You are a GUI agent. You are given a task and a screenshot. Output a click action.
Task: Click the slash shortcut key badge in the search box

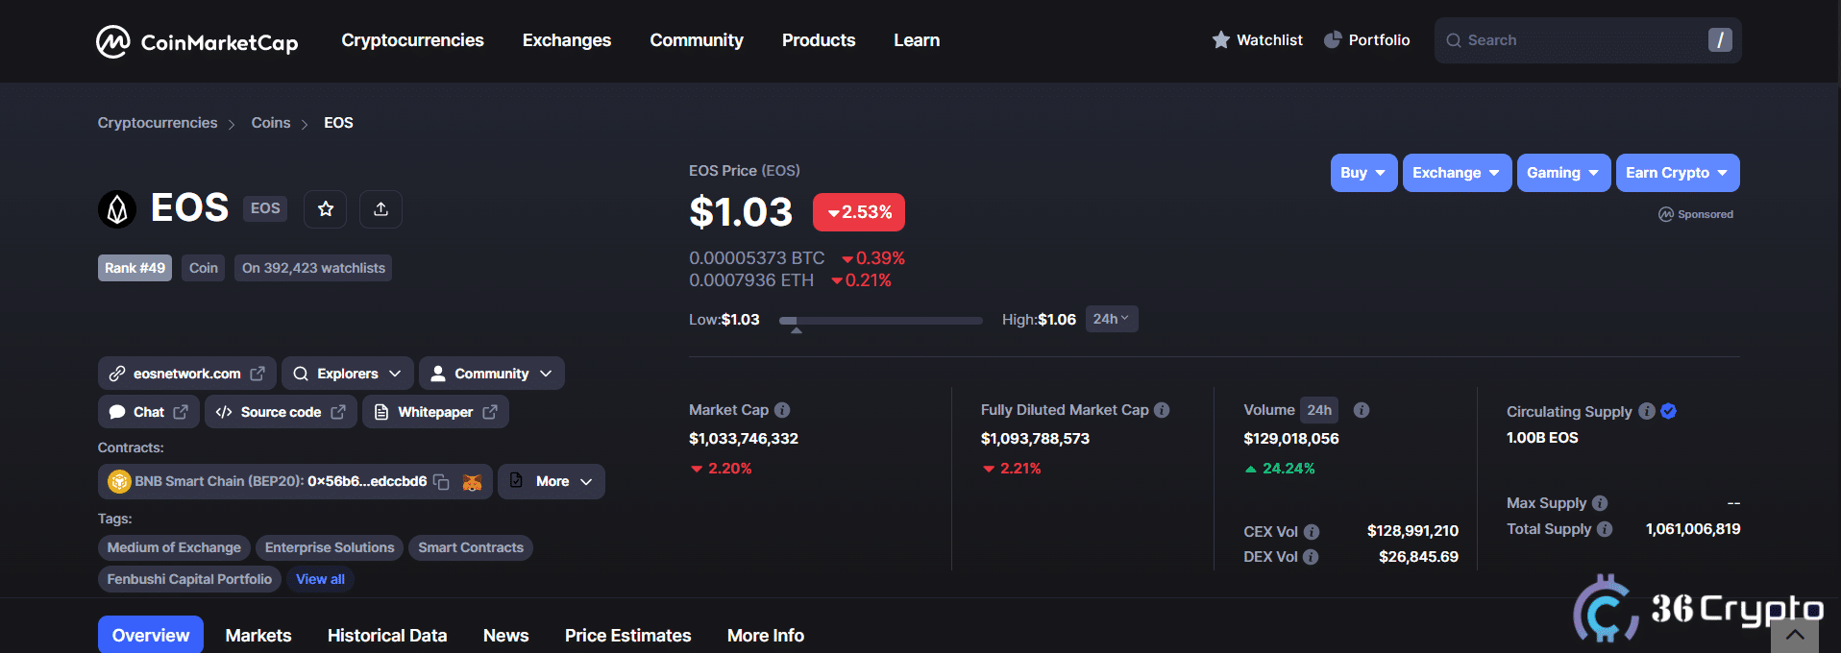[x=1720, y=40]
